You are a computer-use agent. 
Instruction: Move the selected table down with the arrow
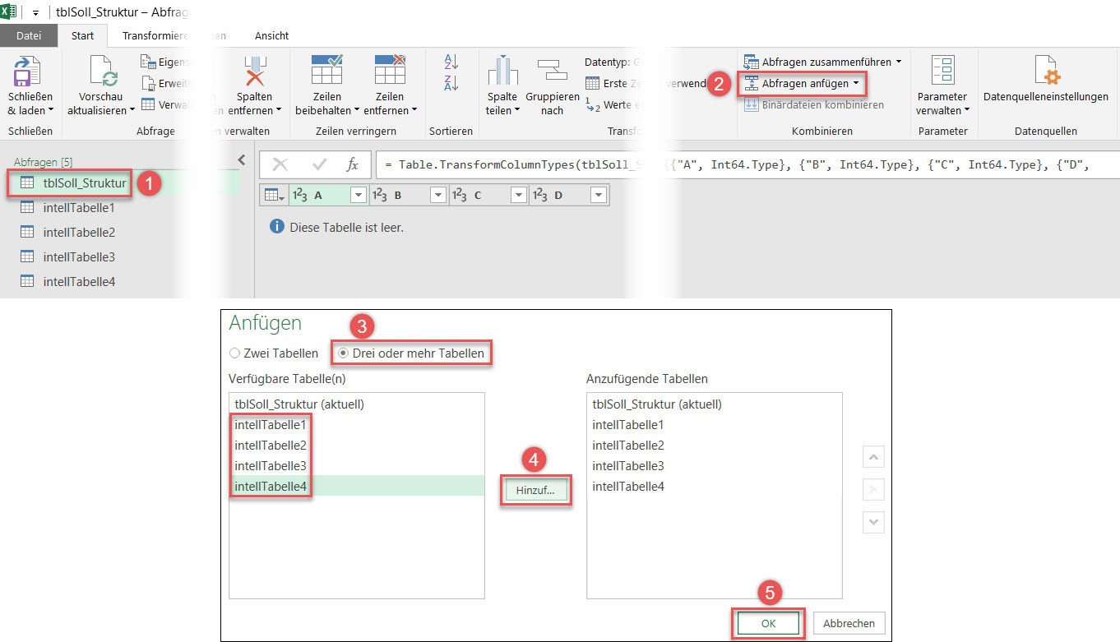(873, 521)
